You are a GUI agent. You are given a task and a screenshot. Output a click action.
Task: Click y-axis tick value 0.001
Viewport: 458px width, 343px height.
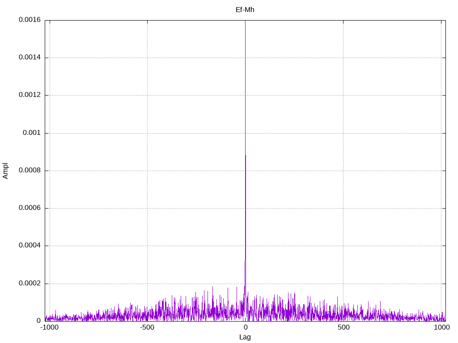[32, 133]
